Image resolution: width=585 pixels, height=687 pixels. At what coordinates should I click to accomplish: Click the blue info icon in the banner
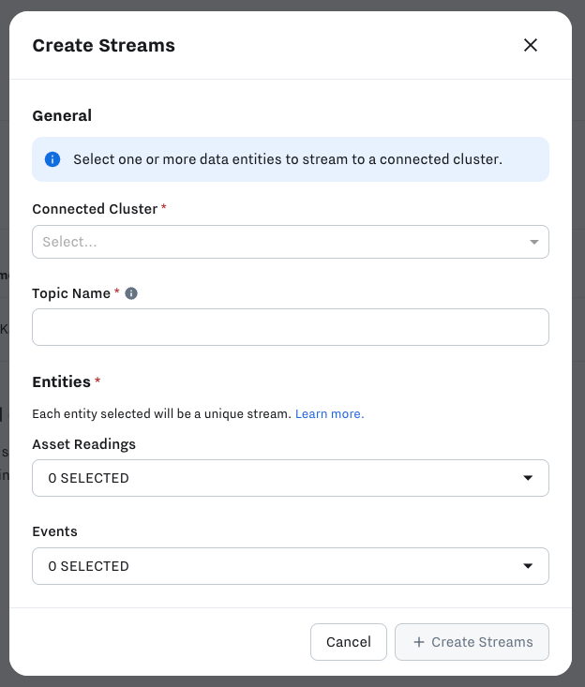52,159
